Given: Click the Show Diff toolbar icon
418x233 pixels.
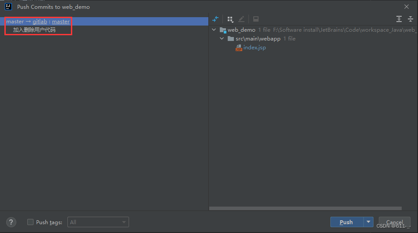Looking at the screenshot, I should coord(215,19).
